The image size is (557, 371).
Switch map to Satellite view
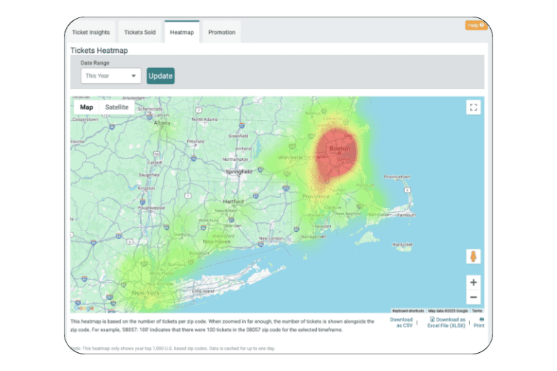116,107
